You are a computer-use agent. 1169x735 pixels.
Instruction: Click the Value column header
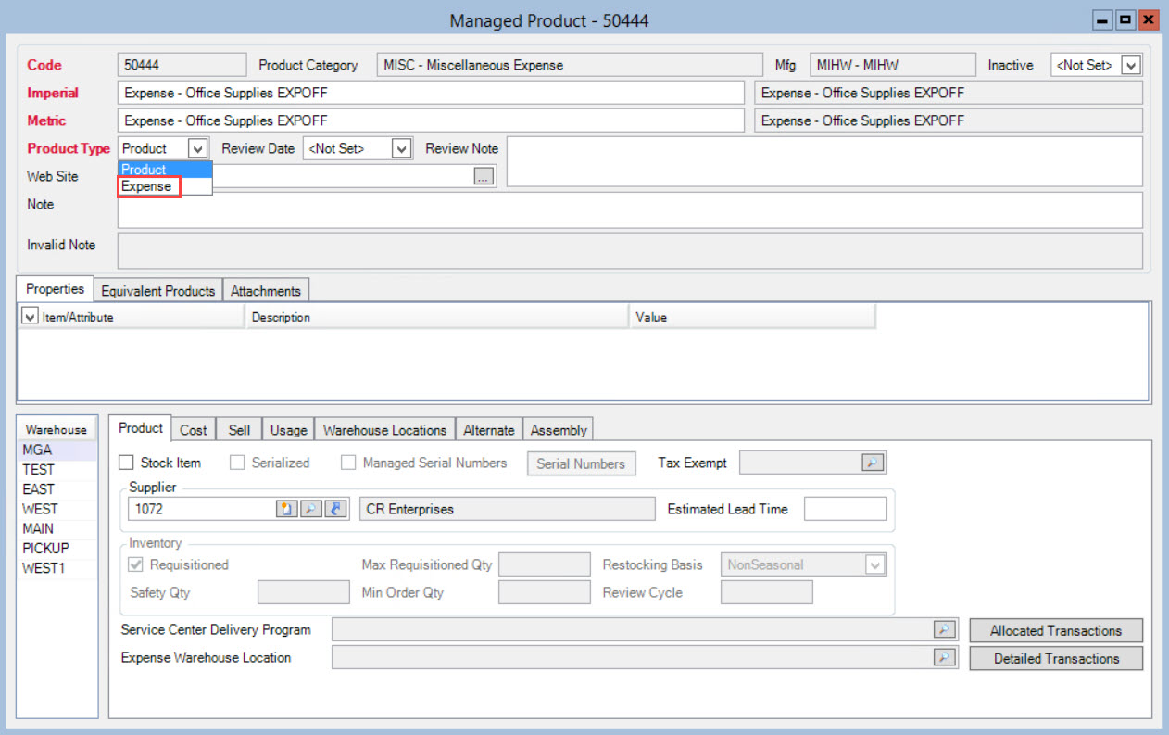coord(752,317)
